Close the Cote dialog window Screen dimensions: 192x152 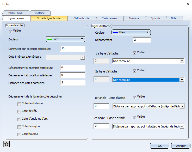click(x=188, y=4)
